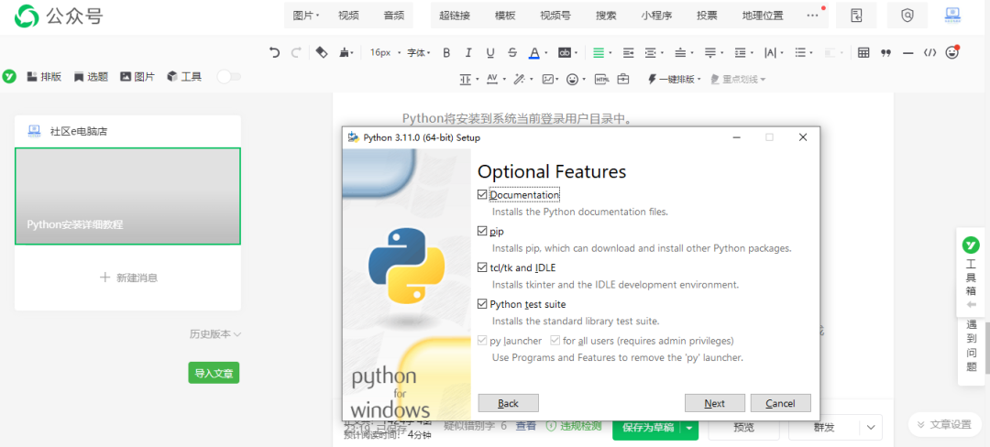Click the py launcher checkbox
Image resolution: width=990 pixels, height=447 pixels.
[482, 341]
